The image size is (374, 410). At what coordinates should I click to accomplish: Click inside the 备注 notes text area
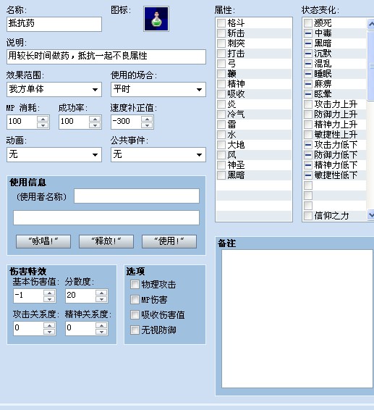(297, 319)
